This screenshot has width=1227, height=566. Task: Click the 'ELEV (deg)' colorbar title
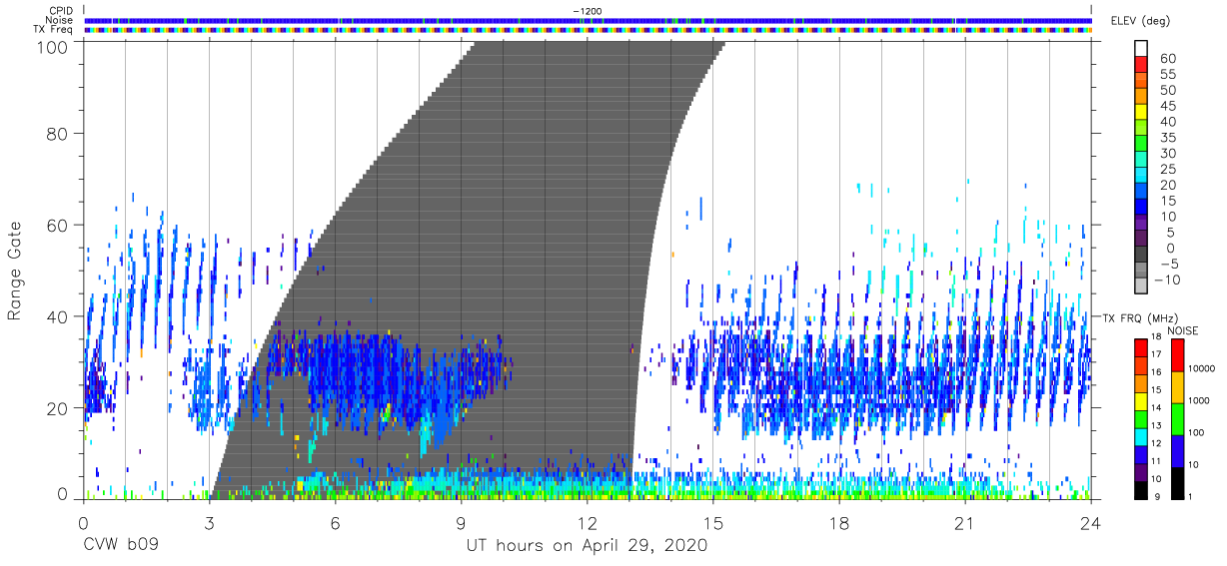1140,21
